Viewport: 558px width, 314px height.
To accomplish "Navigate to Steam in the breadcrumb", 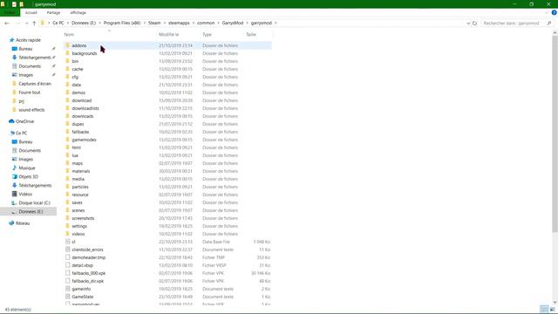I will coord(154,23).
